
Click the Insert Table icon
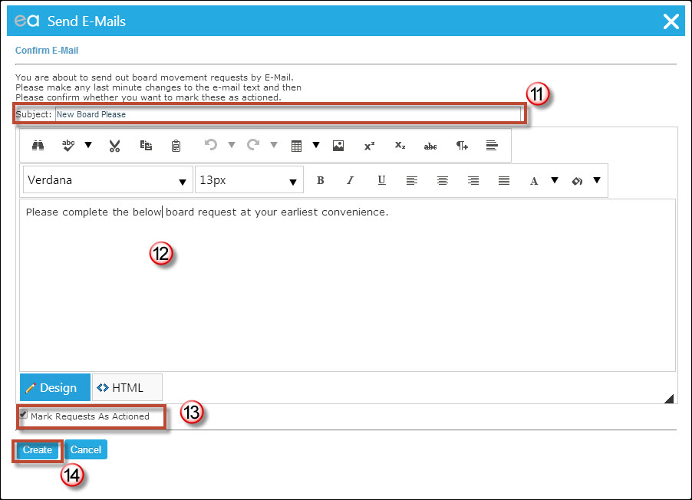[297, 146]
